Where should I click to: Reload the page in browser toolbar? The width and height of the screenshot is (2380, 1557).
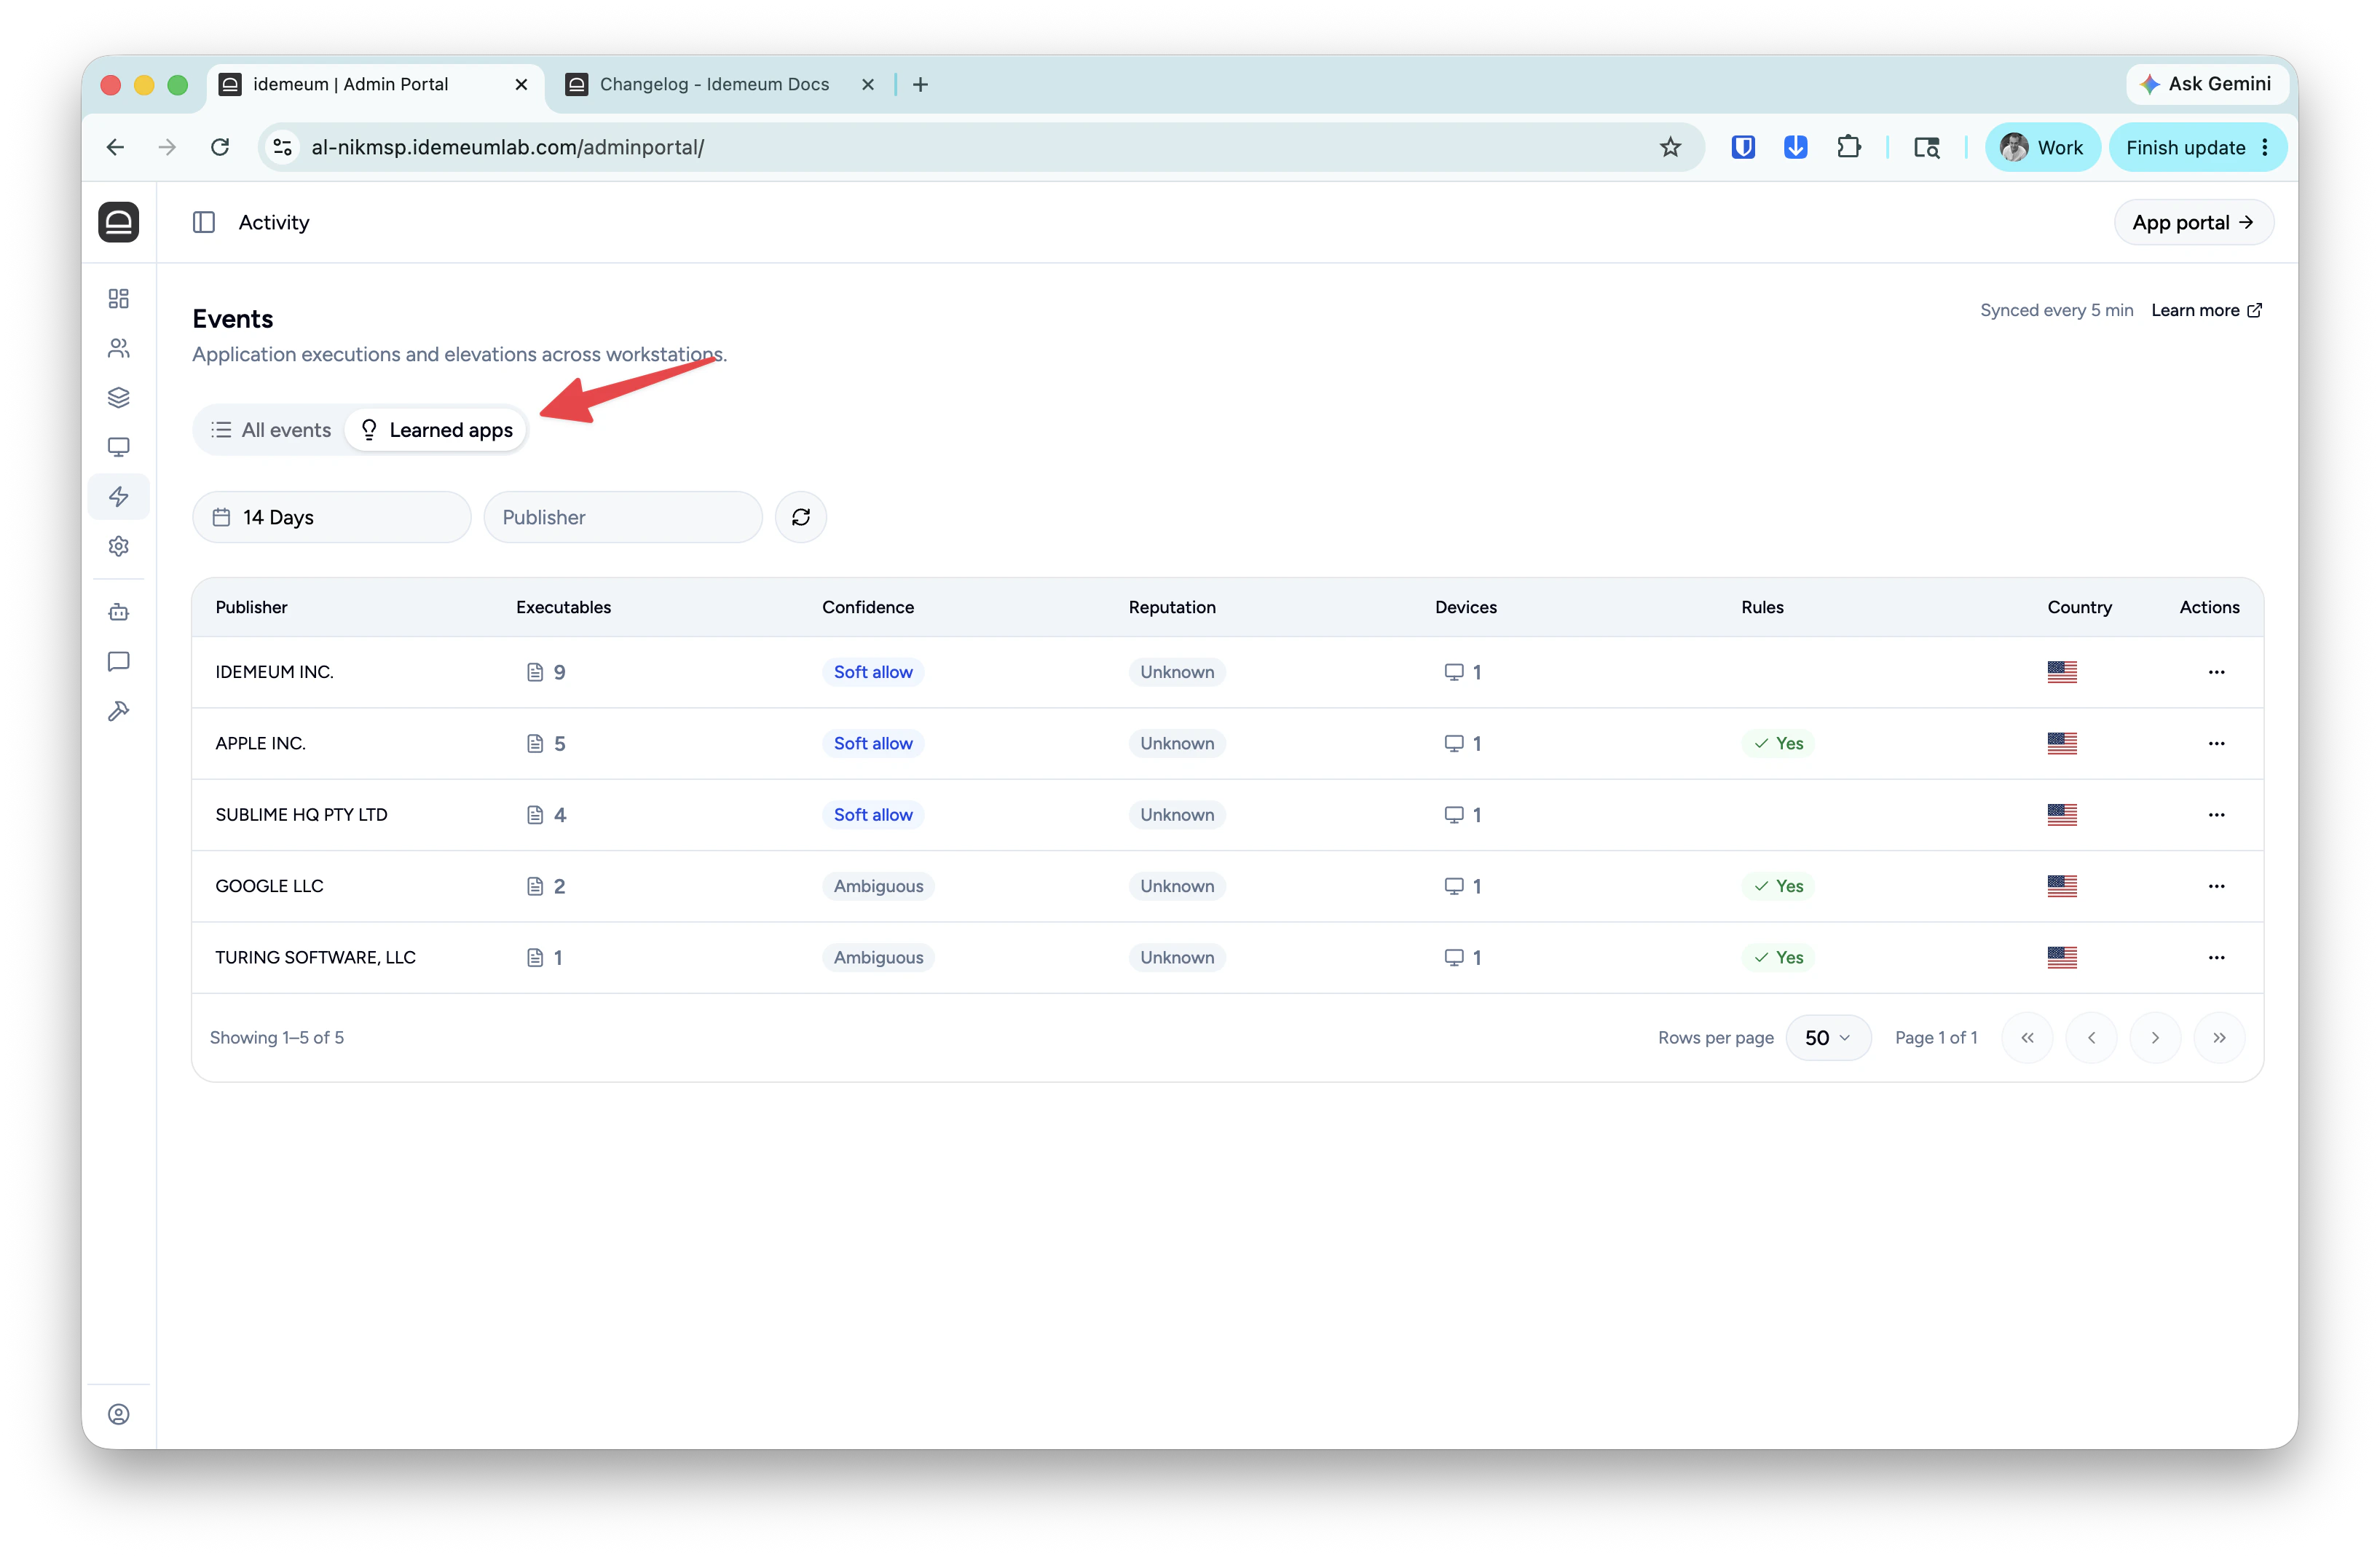pos(220,147)
